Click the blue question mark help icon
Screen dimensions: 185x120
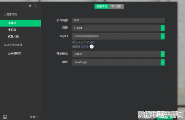tap(92, 47)
